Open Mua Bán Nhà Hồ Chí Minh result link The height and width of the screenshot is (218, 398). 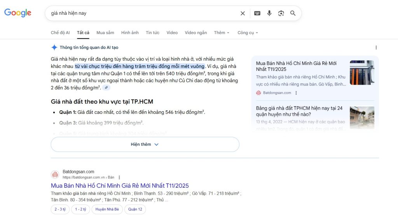[x=120, y=185]
